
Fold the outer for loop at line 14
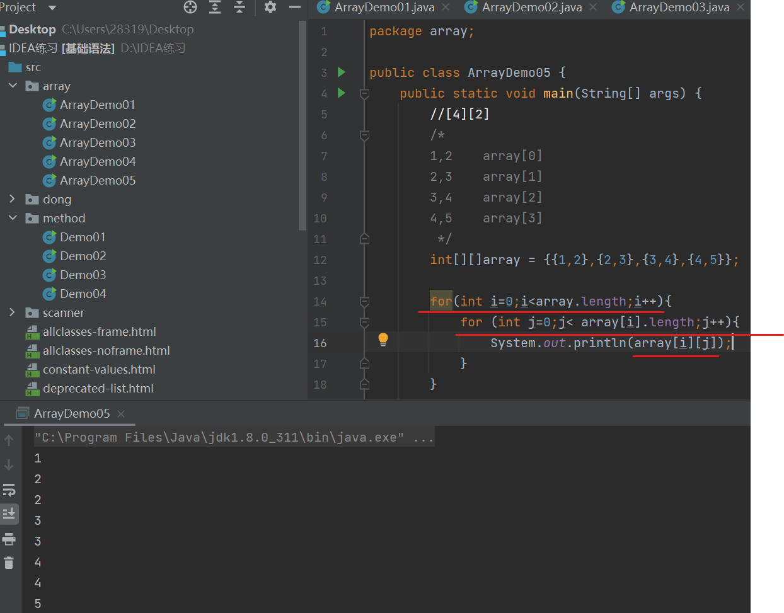(364, 302)
